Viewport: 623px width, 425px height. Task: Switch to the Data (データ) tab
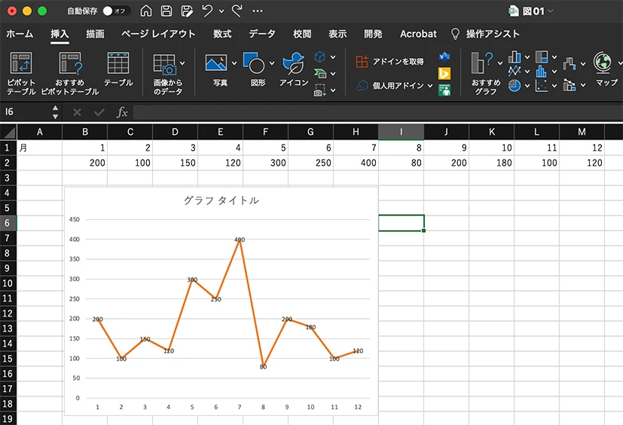262,34
